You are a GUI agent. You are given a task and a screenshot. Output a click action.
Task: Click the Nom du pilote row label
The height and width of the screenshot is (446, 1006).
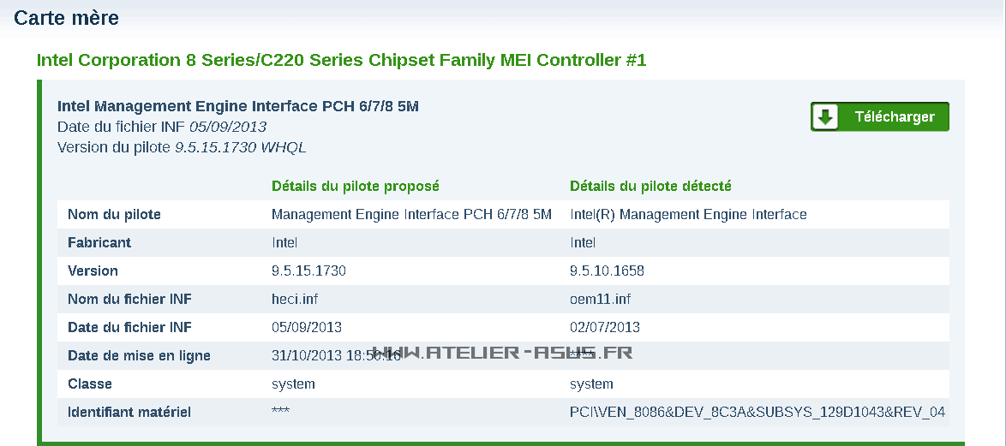pos(114,214)
